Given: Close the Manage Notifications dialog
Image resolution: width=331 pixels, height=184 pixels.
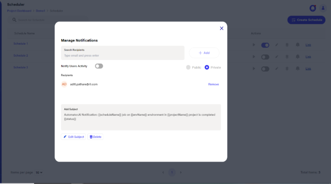Looking at the screenshot, I should [x=221, y=28].
